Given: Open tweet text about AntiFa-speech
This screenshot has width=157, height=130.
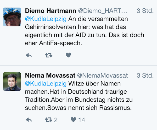Looking at the screenshot, I should 85,31.
